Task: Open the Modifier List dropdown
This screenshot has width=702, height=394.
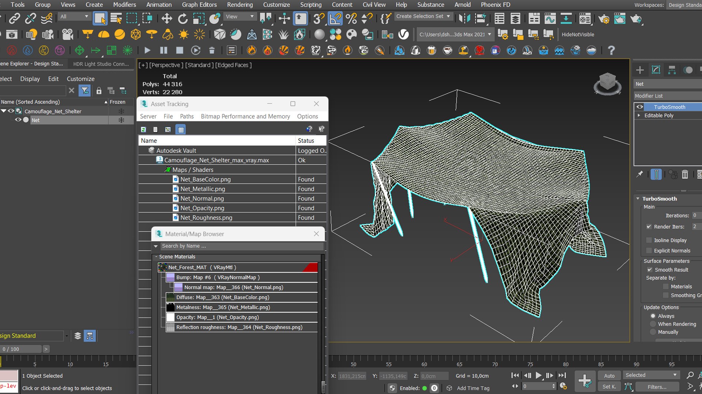Action: click(668, 96)
